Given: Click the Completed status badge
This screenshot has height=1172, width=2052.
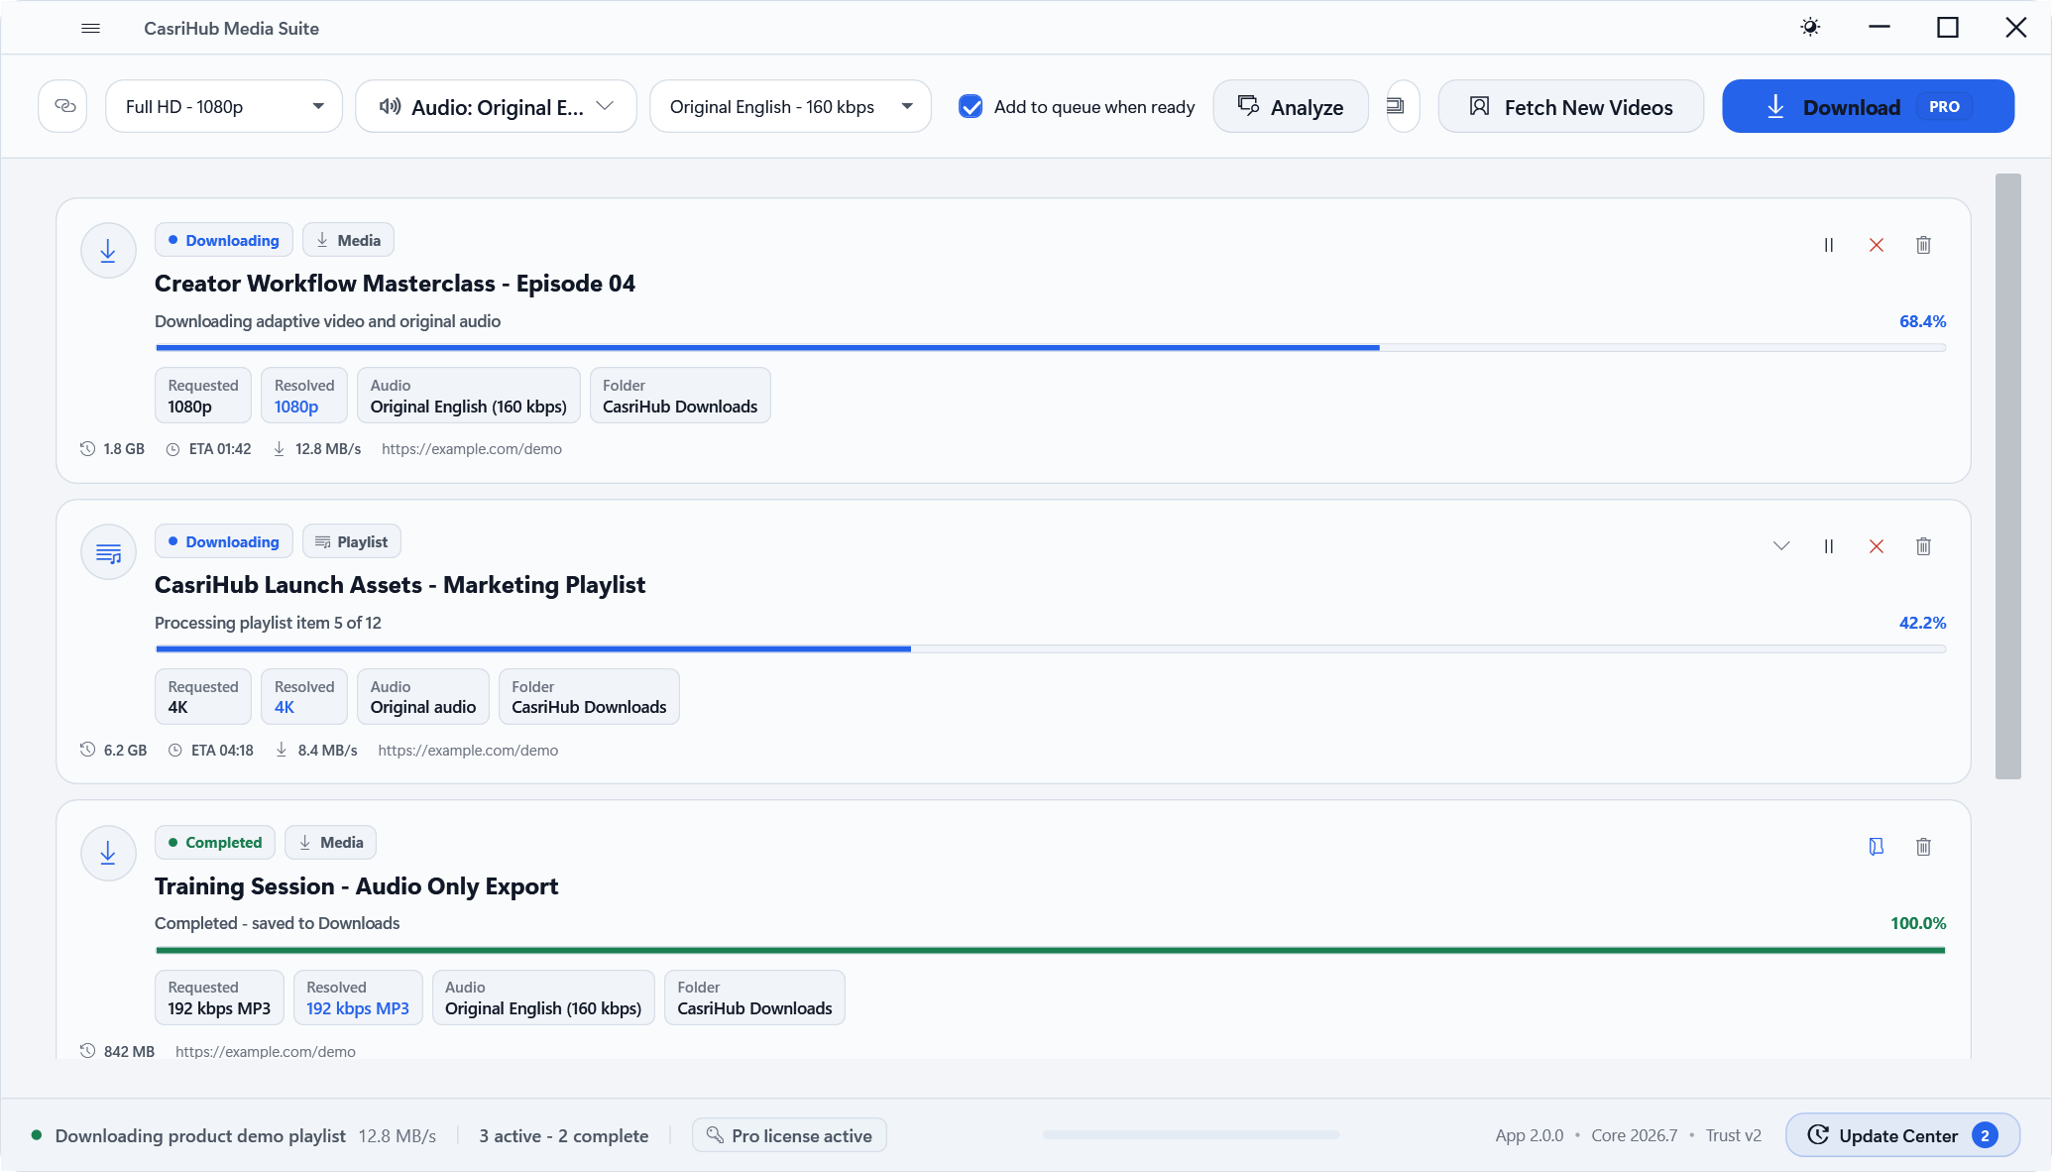Looking at the screenshot, I should click(x=215, y=843).
